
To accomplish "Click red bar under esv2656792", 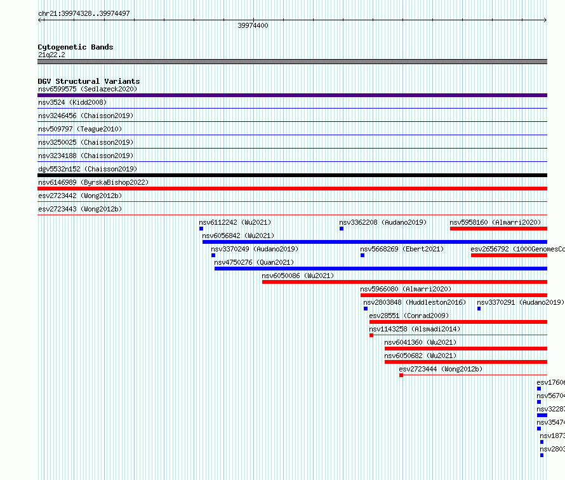I will click(x=509, y=255).
